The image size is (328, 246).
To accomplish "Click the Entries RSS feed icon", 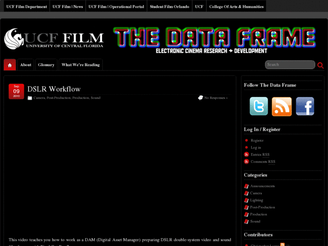I will click(x=246, y=154).
